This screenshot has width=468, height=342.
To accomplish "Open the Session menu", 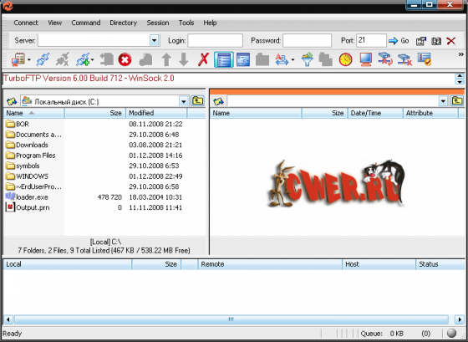I will [x=158, y=23].
